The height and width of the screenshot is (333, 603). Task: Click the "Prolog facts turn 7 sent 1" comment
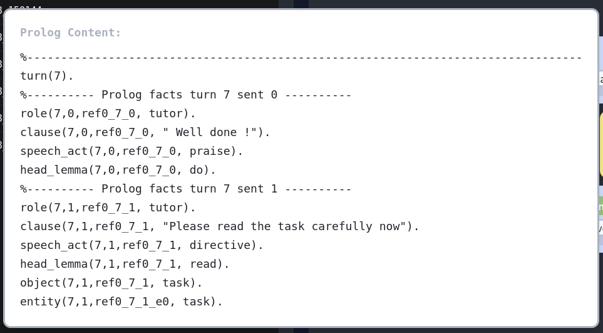(x=186, y=189)
